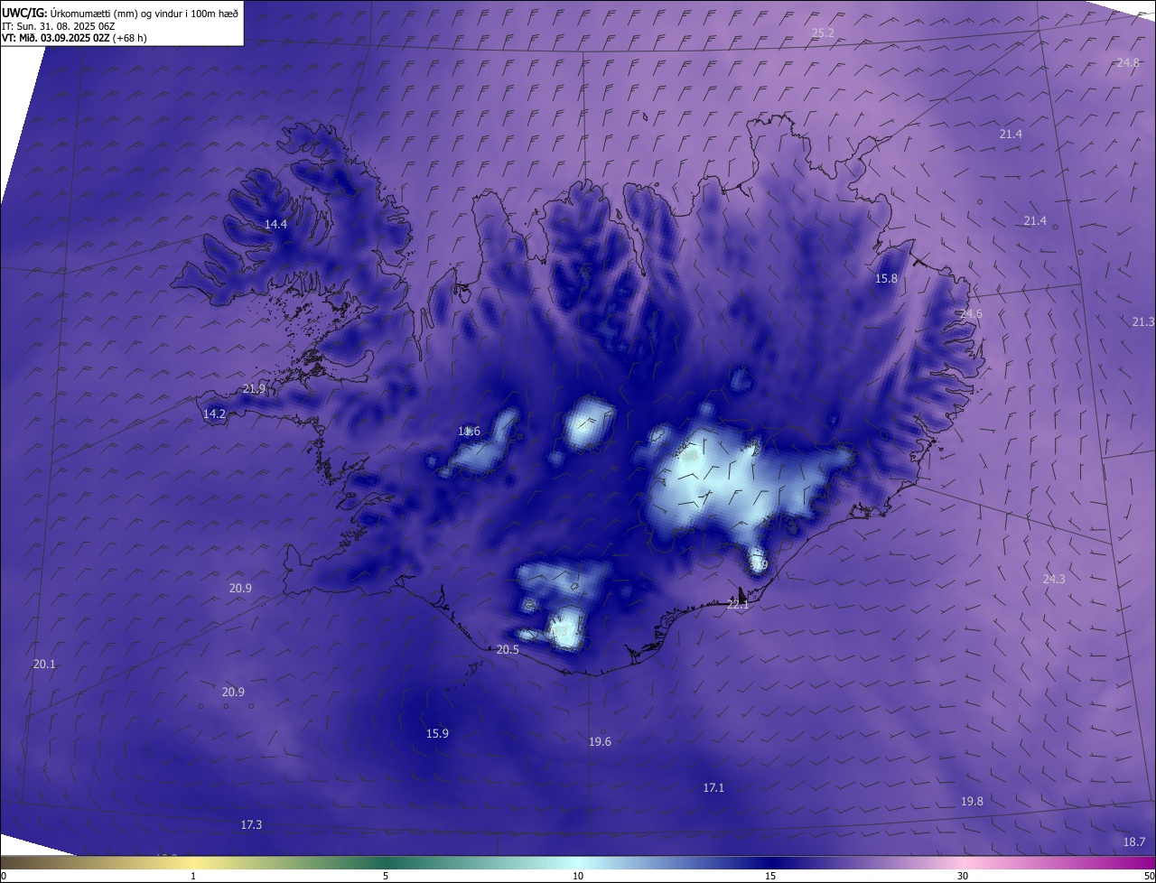The width and height of the screenshot is (1156, 883).
Task: Click the colour scale label 1
Action: pos(193,876)
